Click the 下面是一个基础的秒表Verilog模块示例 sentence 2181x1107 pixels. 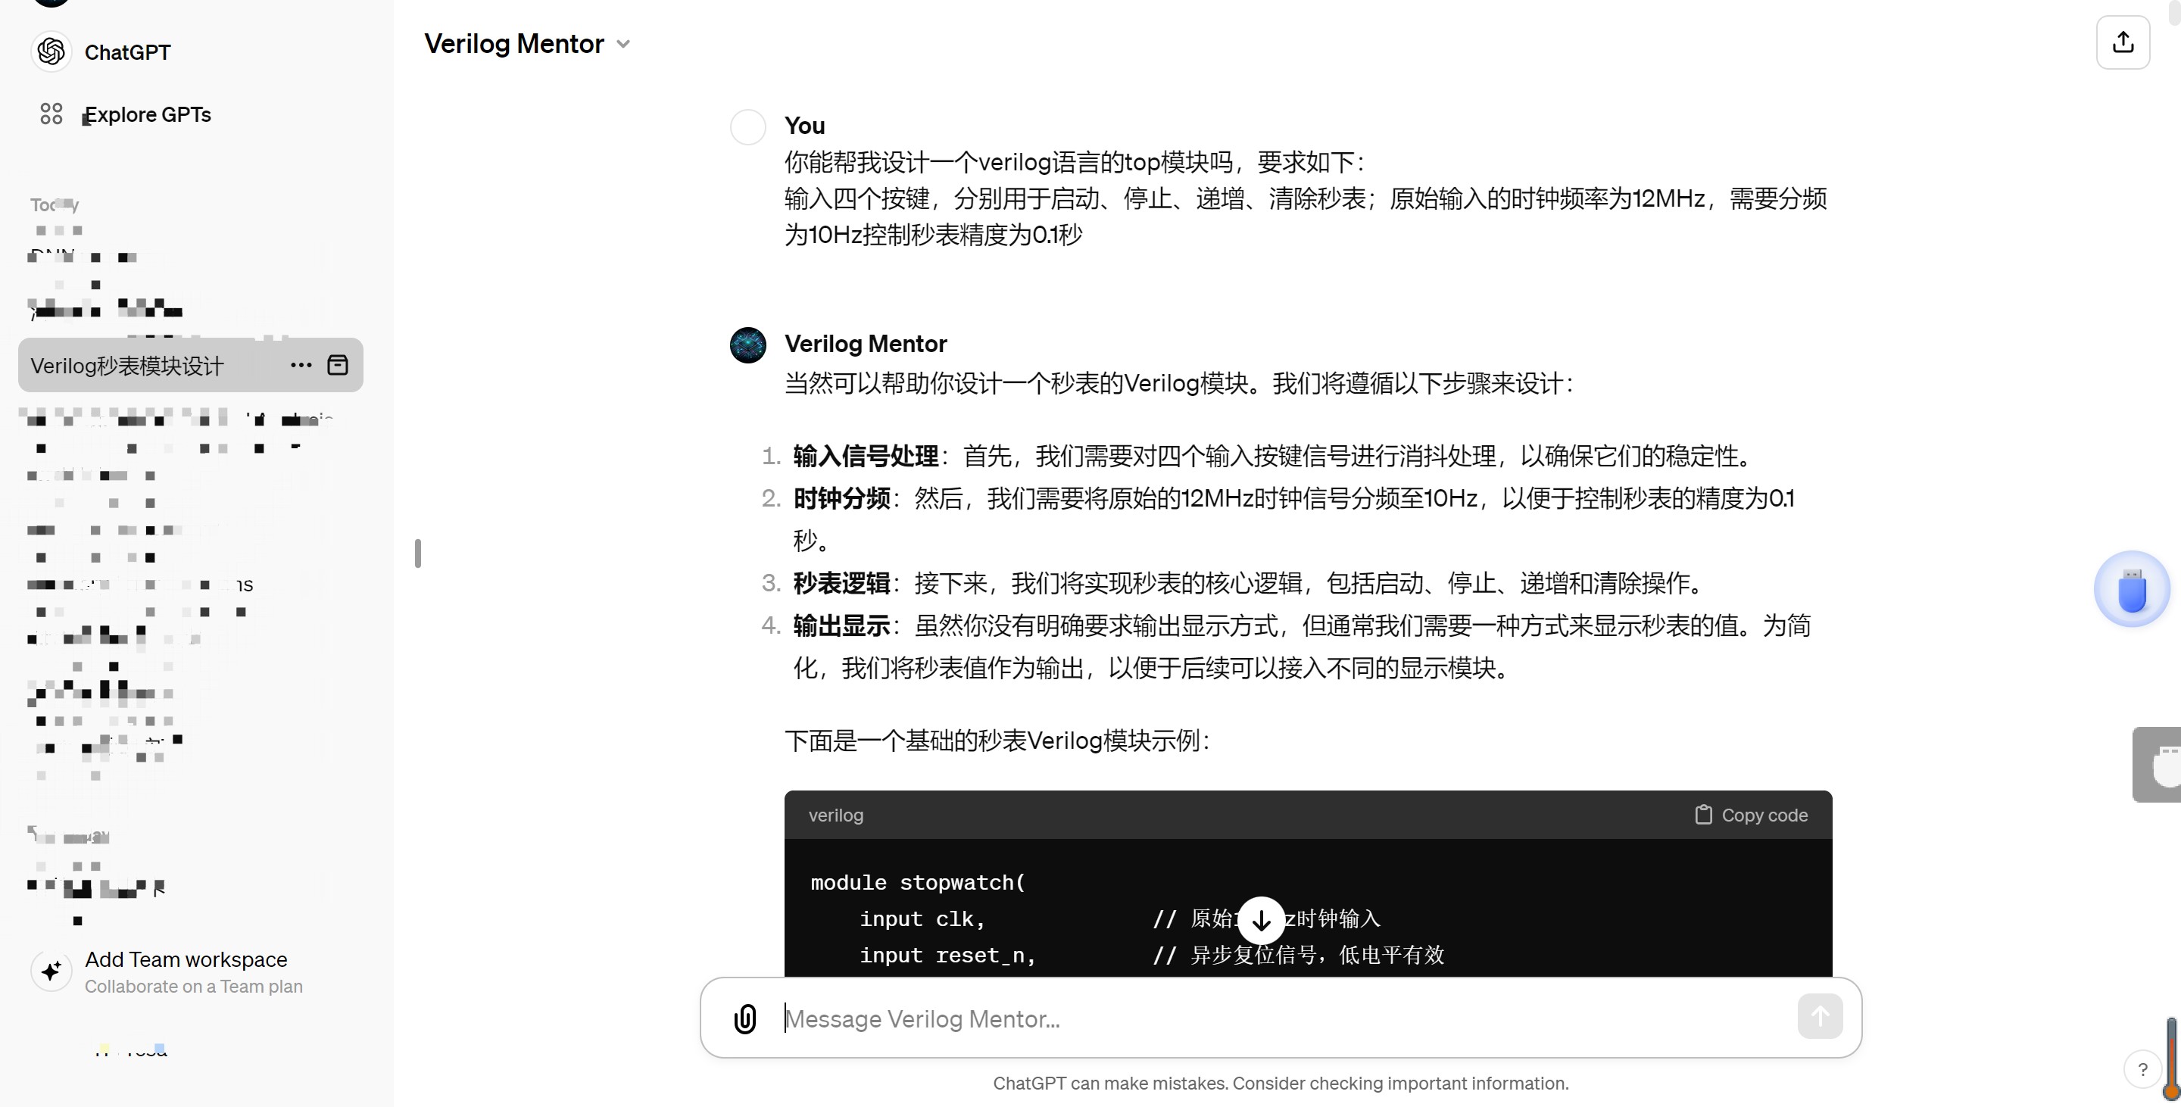coord(997,741)
